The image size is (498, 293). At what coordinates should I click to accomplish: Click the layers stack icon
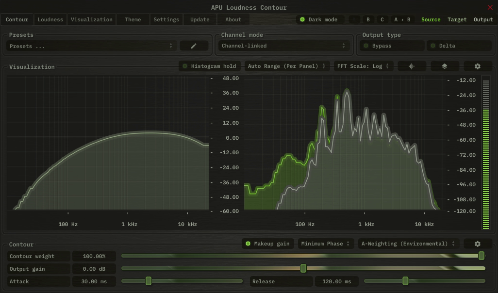click(445, 66)
